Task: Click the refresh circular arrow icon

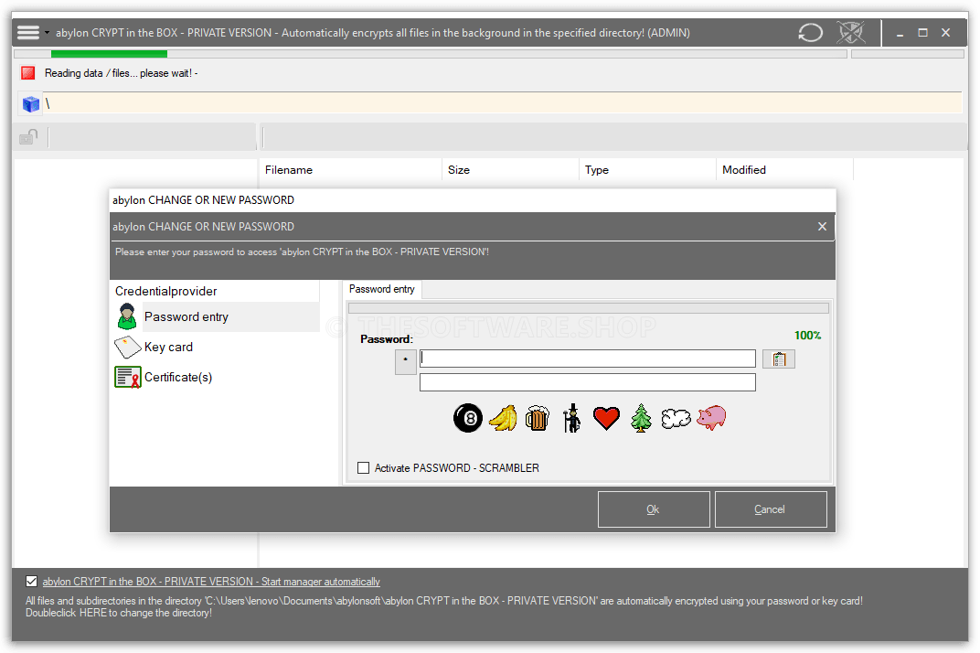Action: pos(811,33)
